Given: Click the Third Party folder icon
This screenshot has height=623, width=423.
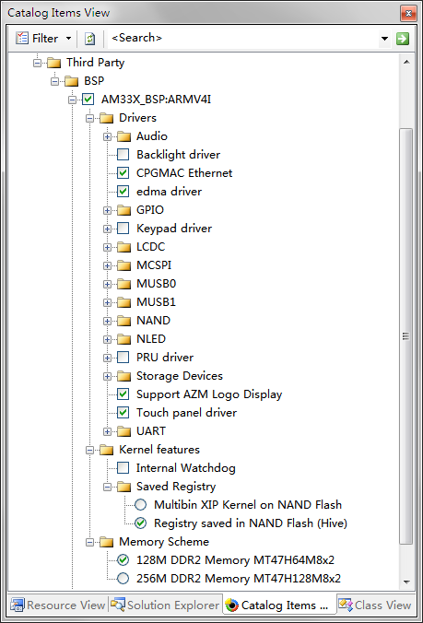Looking at the screenshot, I should (54, 63).
